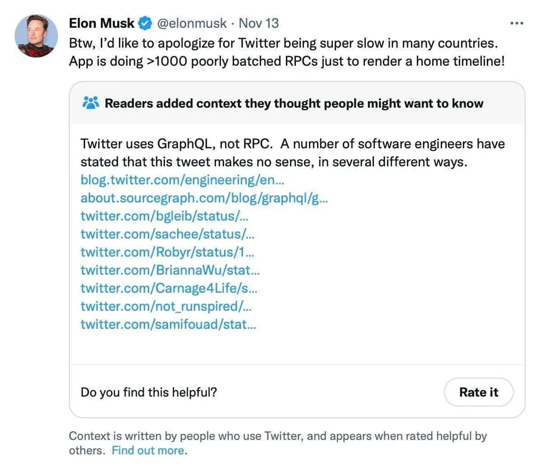538x465 pixels.
Task: Open the twitter.com/BriannaWu status link
Action: pos(170,270)
